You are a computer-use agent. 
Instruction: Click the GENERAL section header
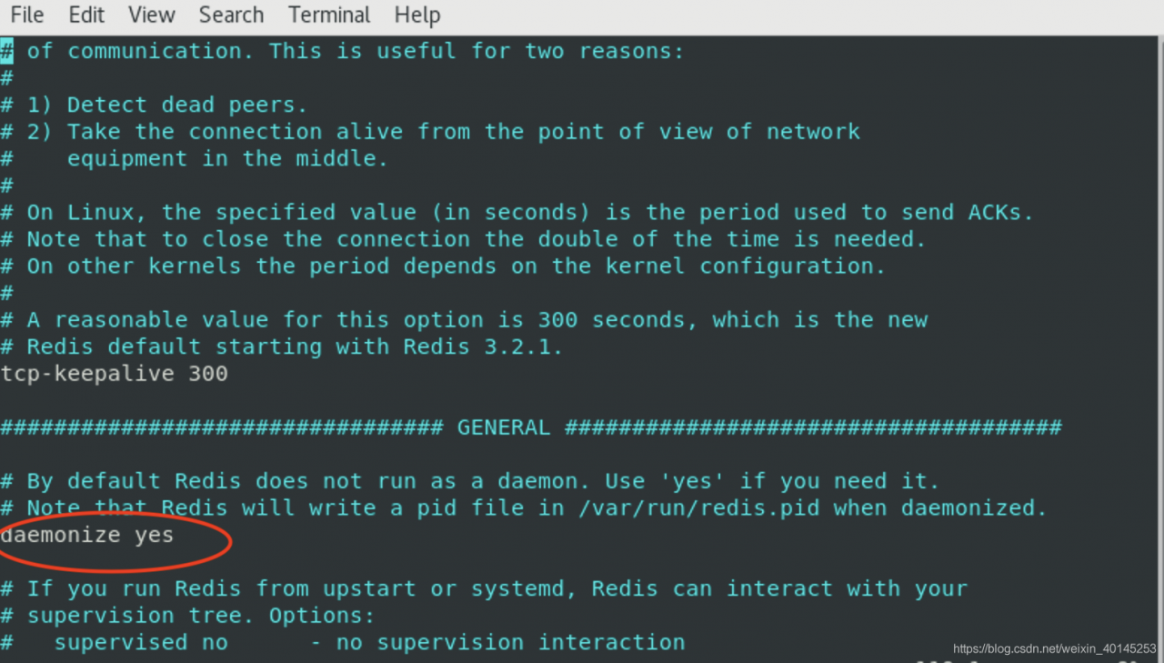pos(504,427)
